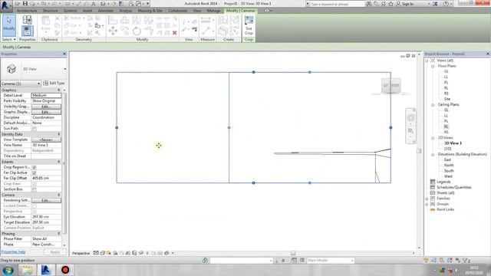
Task: Click Edit button for Graphic Display Options
Action: pyautogui.click(x=46, y=112)
